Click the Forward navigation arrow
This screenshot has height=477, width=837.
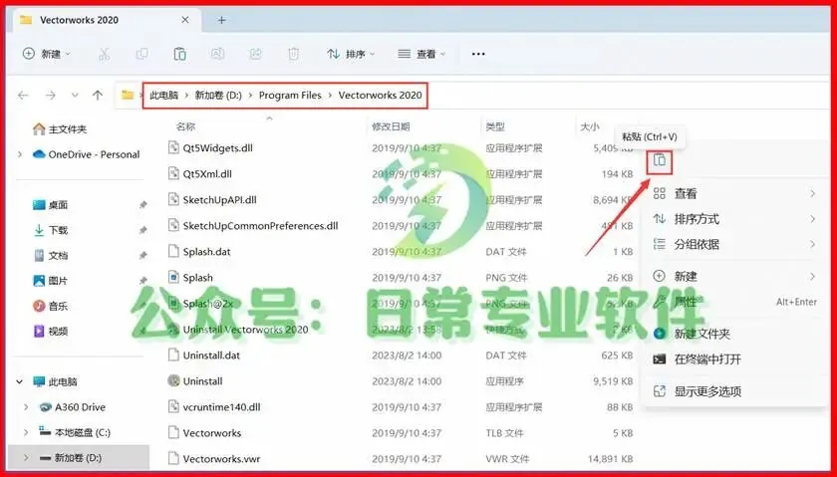(x=51, y=96)
